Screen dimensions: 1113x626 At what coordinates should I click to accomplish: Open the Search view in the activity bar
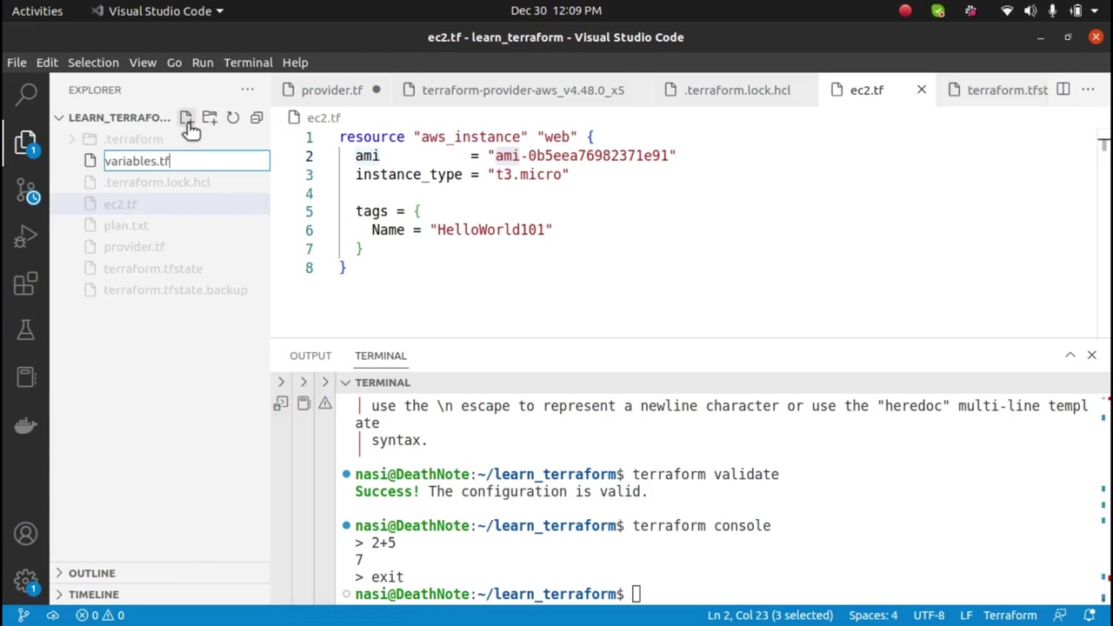(26, 93)
